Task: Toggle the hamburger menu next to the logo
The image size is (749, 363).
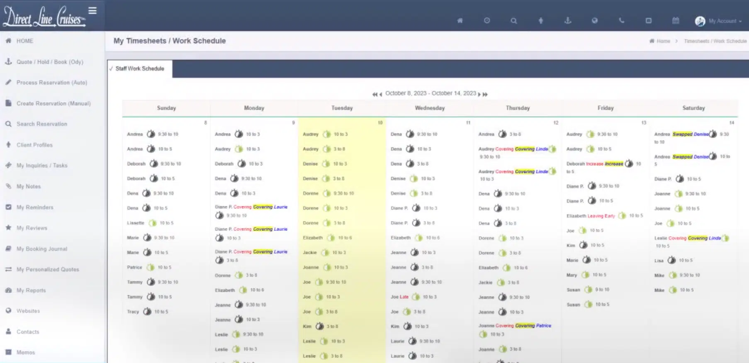Action: tap(92, 11)
